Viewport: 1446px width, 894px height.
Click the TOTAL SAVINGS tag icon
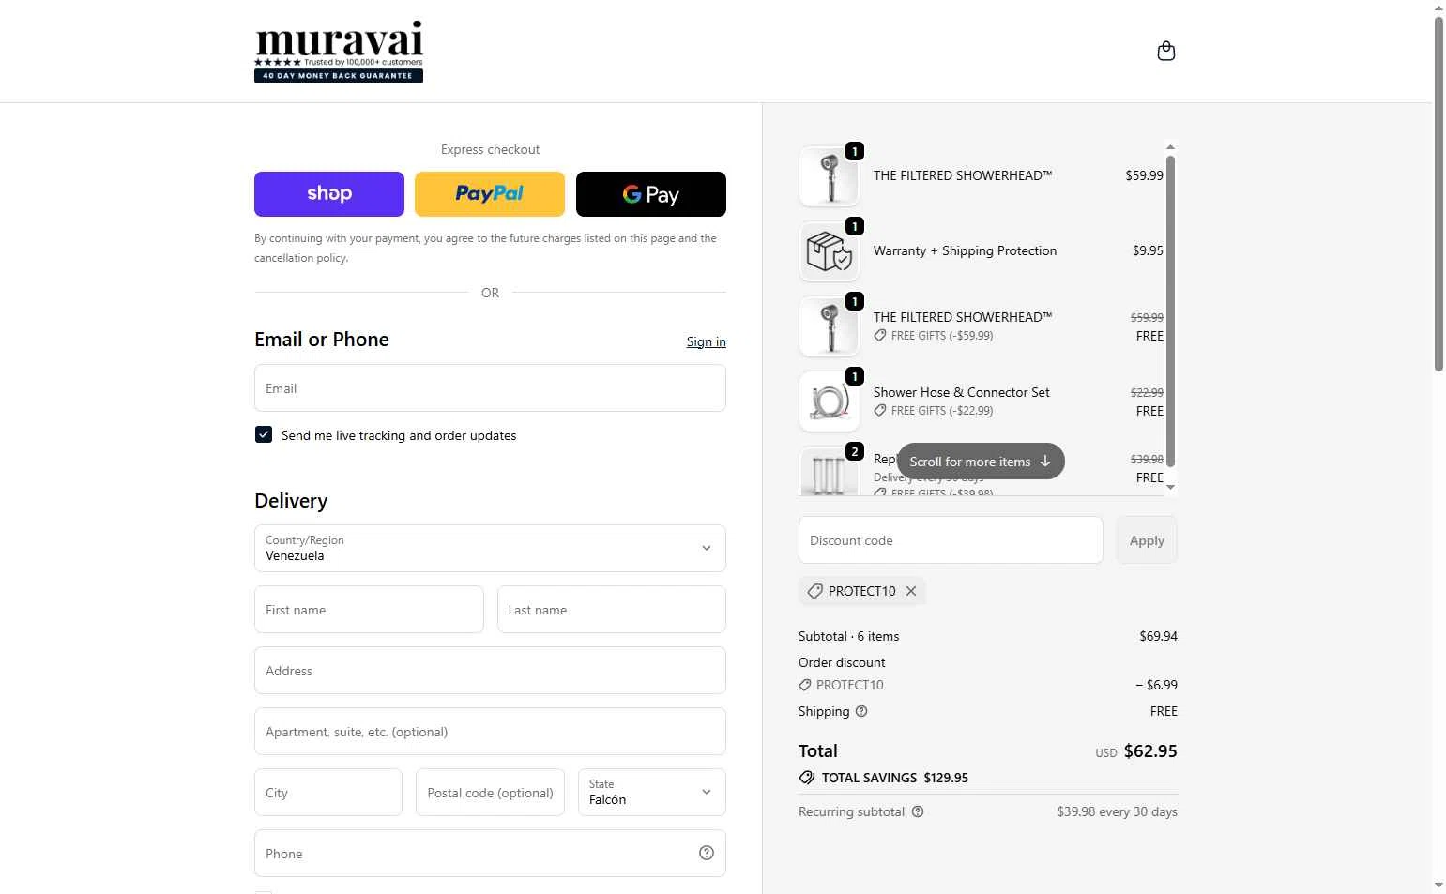(807, 778)
